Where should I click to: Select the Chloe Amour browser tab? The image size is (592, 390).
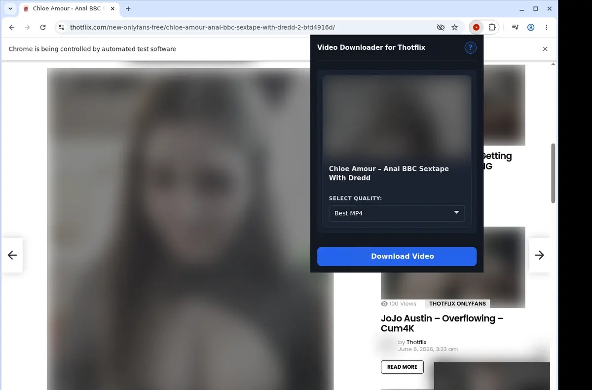(x=69, y=9)
